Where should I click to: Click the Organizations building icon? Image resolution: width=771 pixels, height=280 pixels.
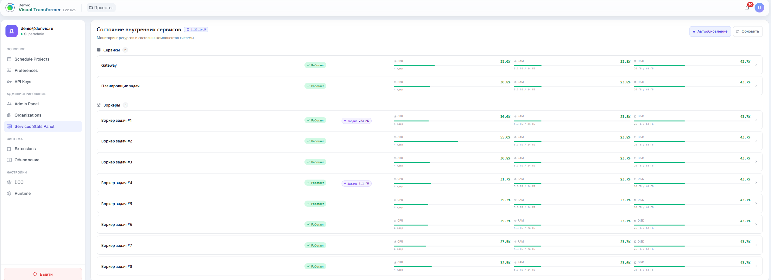9,115
